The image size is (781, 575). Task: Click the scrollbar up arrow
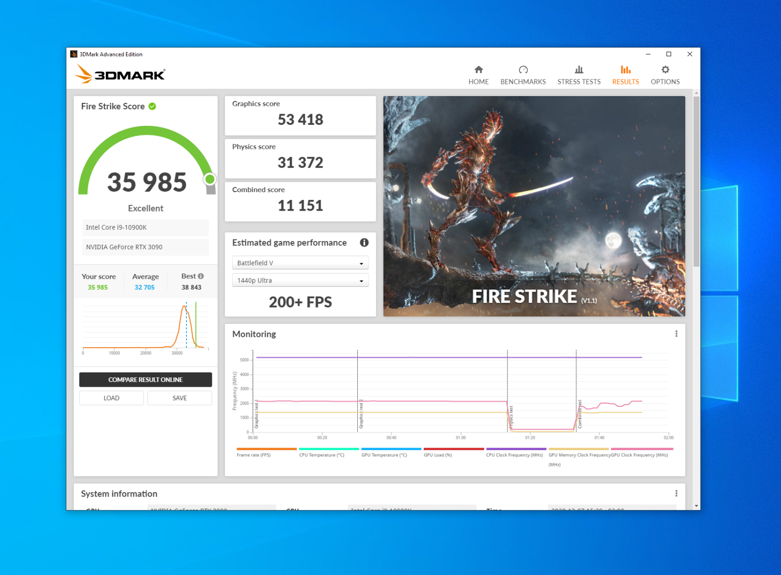coord(697,93)
